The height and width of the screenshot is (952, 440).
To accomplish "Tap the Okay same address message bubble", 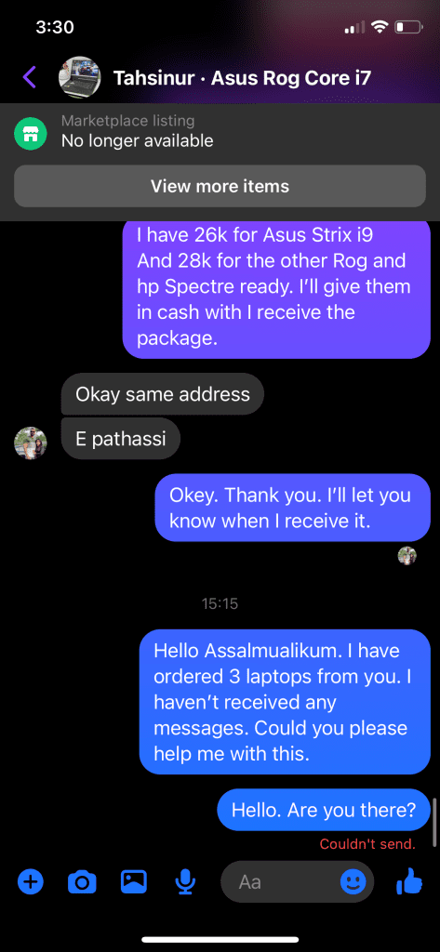I will coord(162,394).
